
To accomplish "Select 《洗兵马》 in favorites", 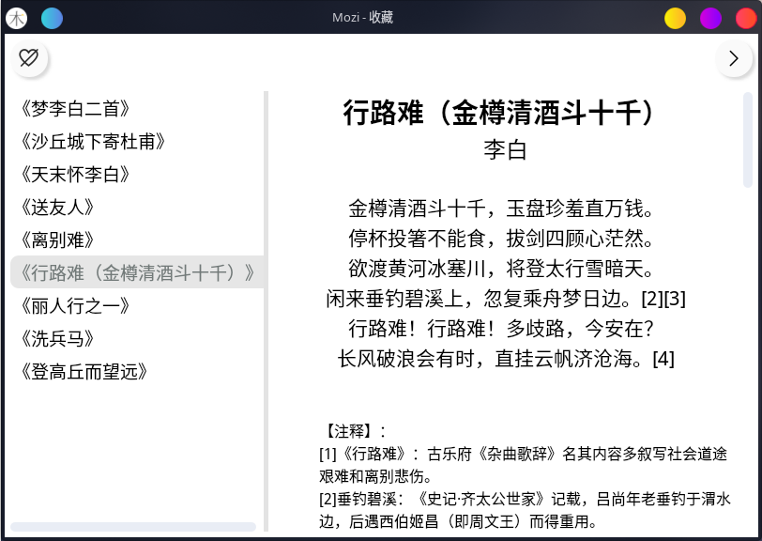I will [137, 339].
